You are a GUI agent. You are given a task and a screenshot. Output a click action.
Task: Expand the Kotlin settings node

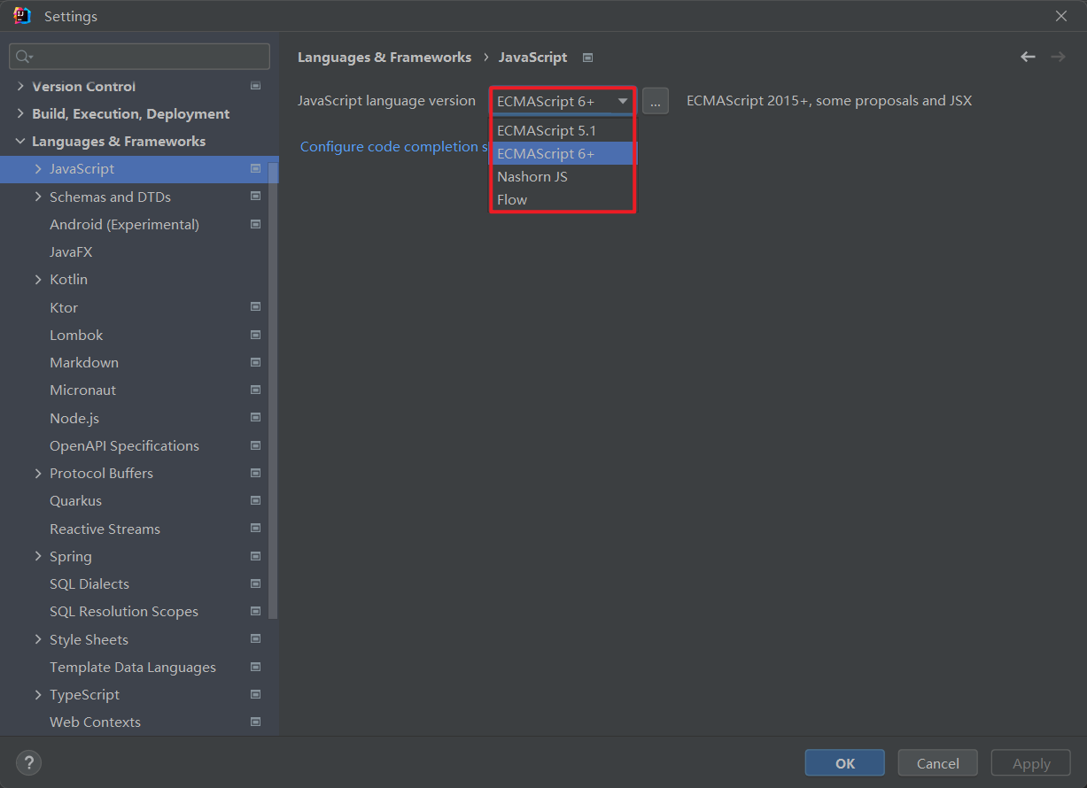38,279
